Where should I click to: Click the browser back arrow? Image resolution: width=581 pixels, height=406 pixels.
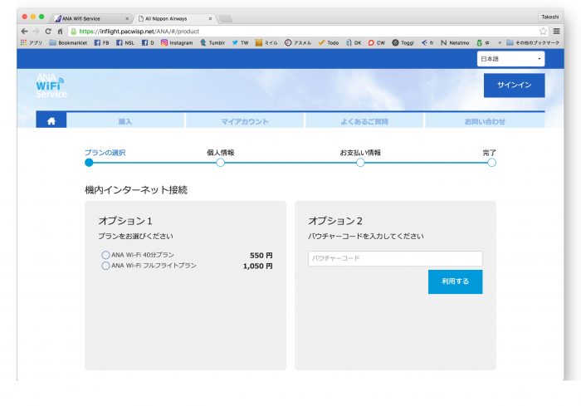pos(24,31)
